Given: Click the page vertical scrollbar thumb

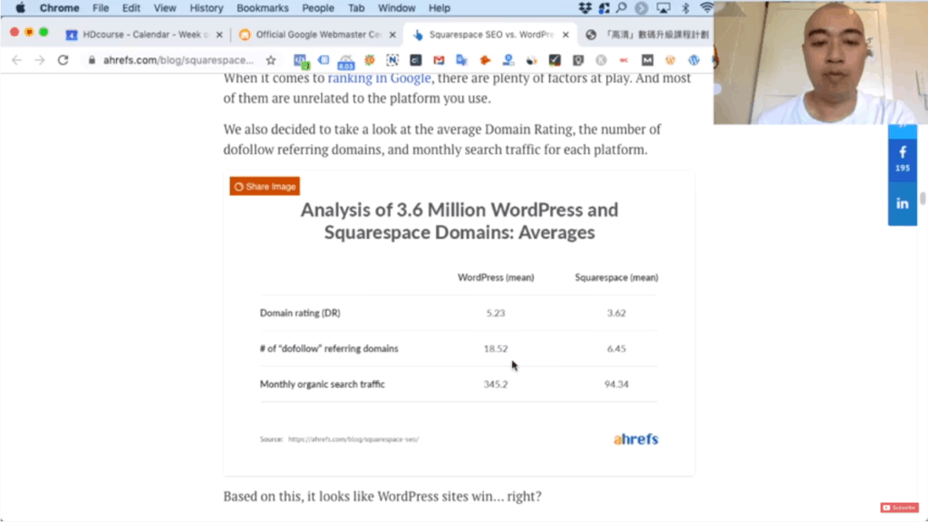Looking at the screenshot, I should click(x=922, y=198).
